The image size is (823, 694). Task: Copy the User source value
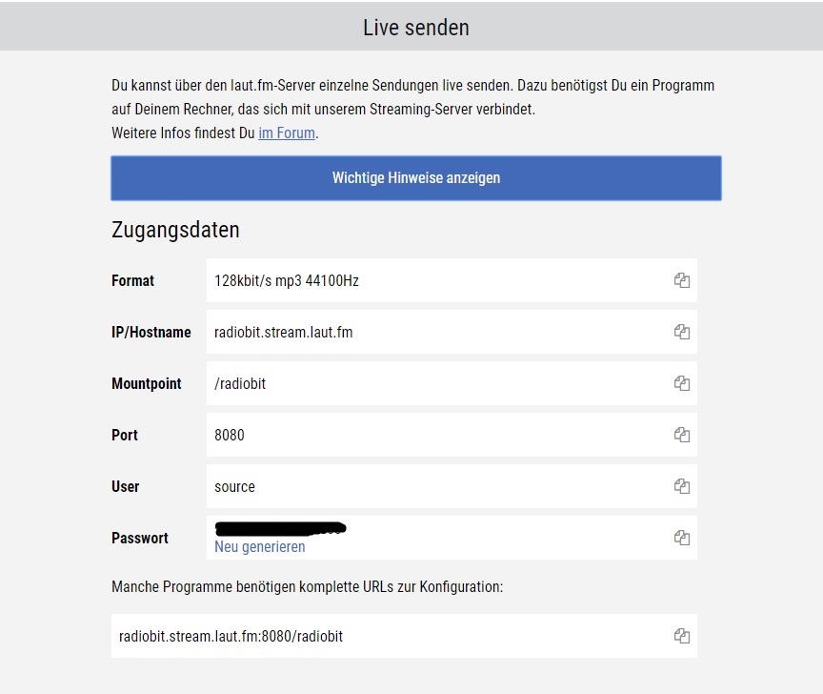(x=682, y=486)
